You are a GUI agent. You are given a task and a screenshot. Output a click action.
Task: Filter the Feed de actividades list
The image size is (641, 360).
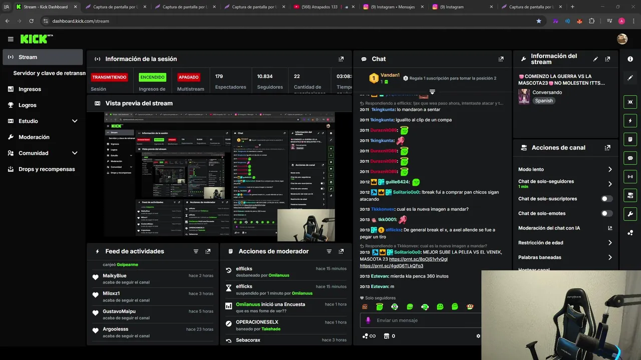click(196, 251)
